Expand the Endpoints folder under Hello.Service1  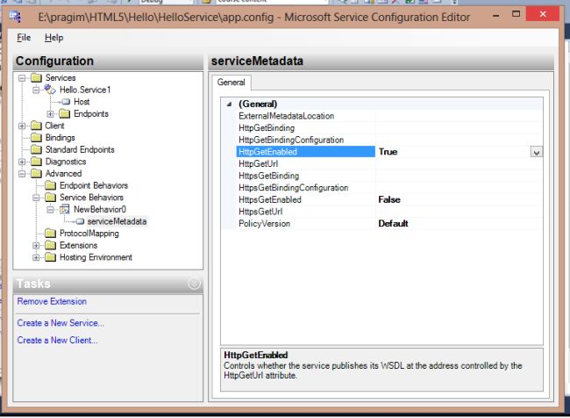[x=50, y=114]
